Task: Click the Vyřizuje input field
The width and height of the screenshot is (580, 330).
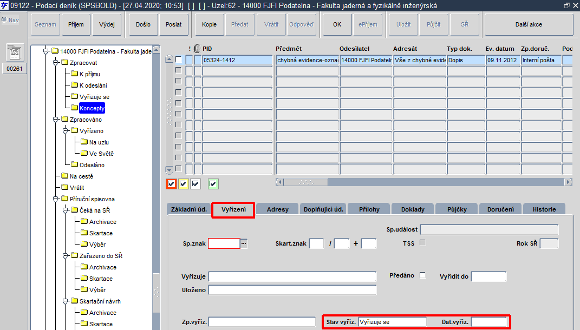Action: point(292,276)
